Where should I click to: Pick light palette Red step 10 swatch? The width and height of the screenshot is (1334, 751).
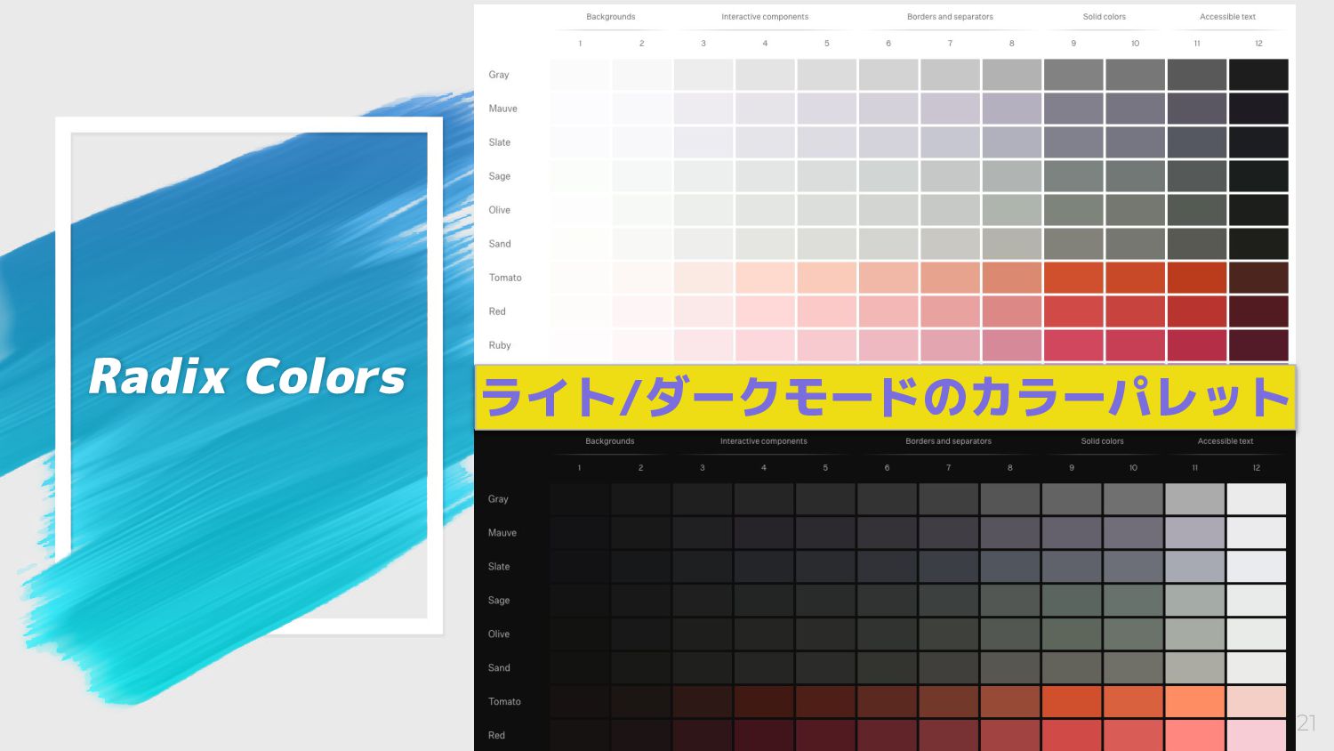click(1136, 311)
